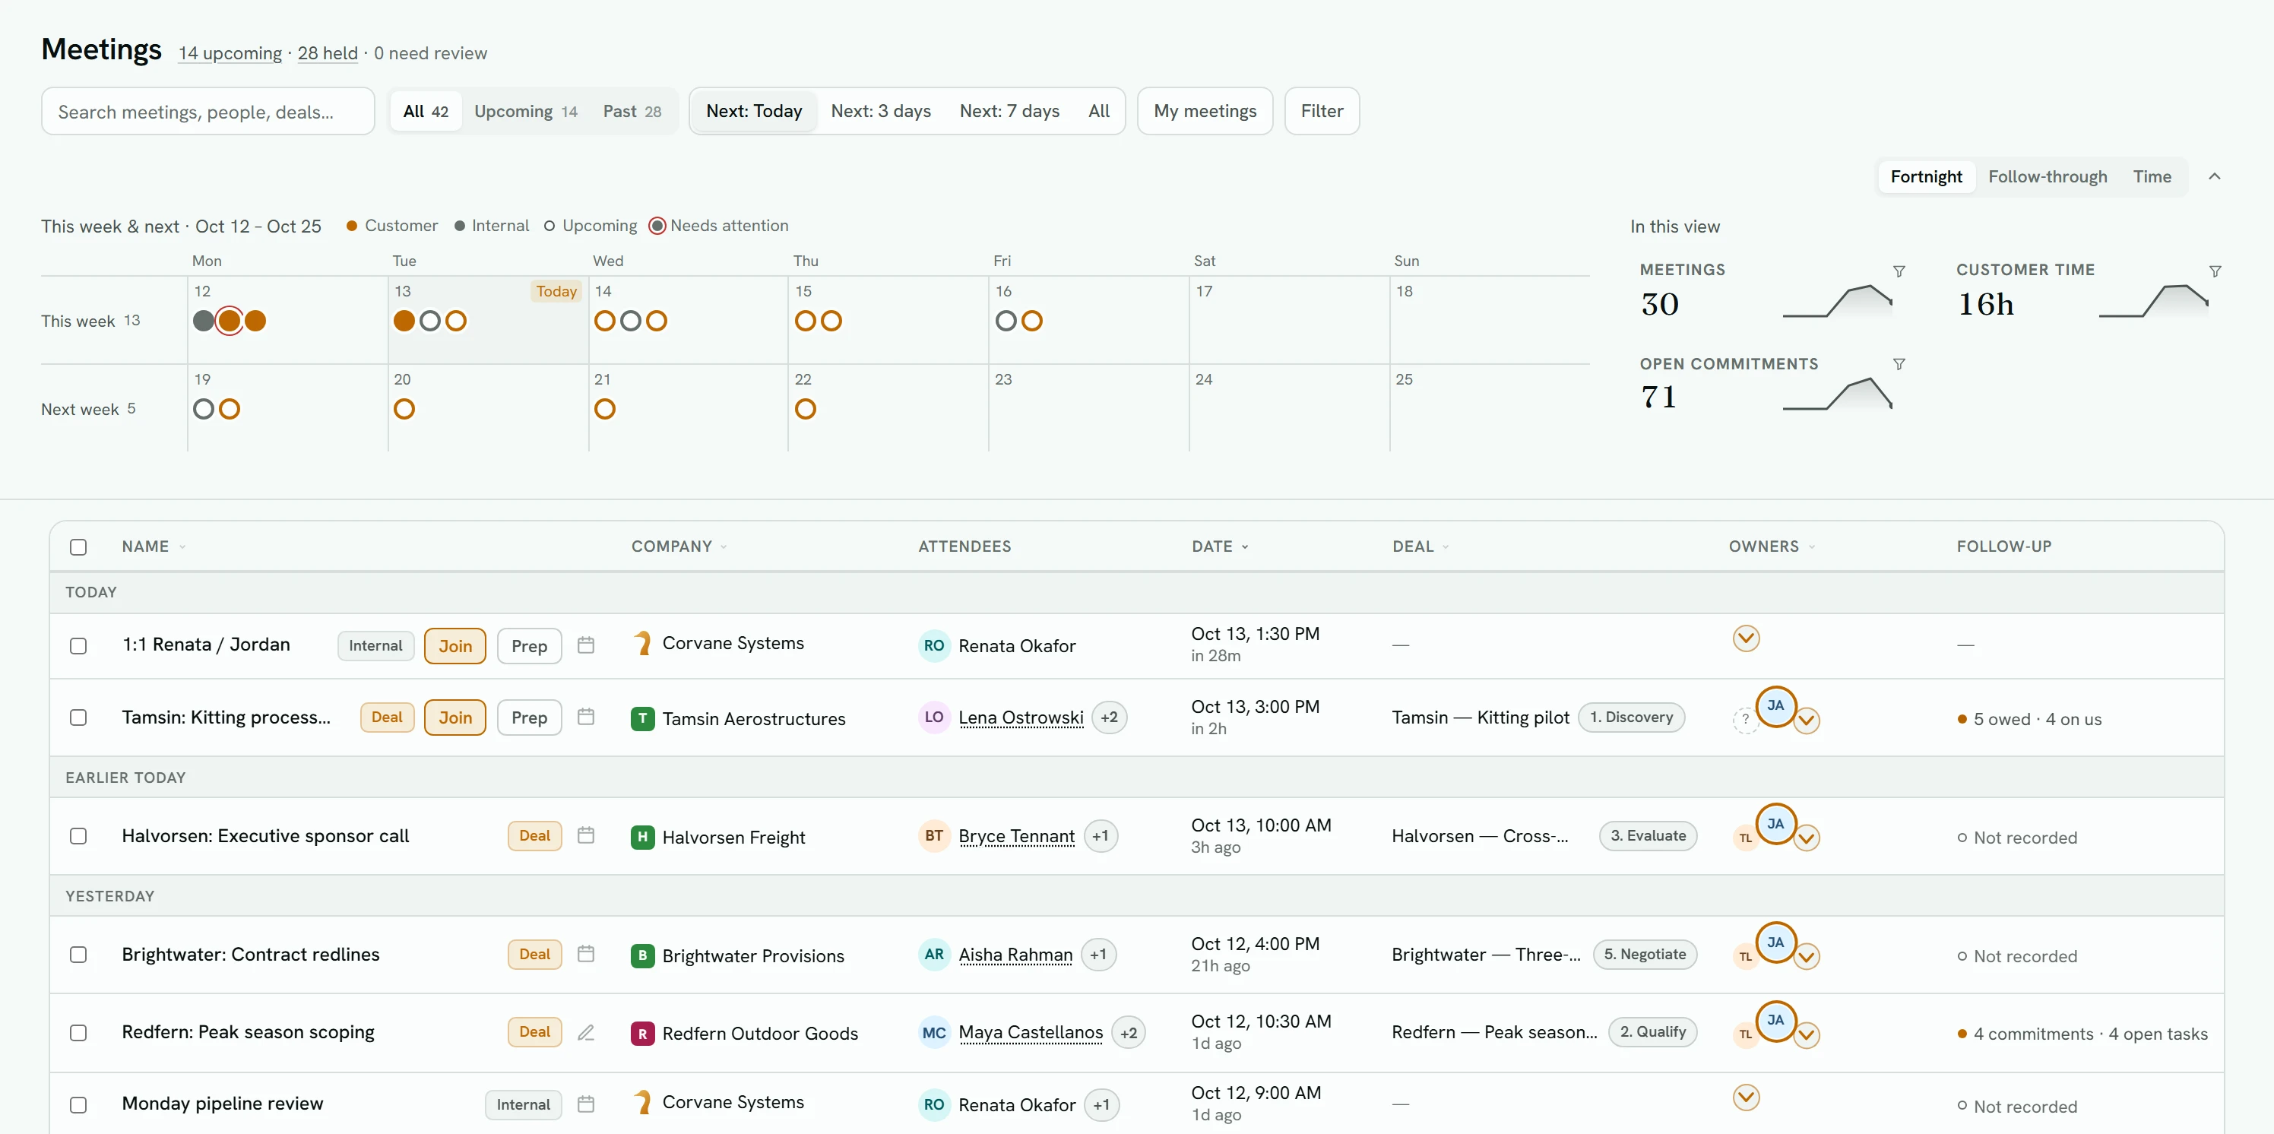
Task: Click calendar icon on Brightwater Contract redlines row
Action: coord(585,953)
